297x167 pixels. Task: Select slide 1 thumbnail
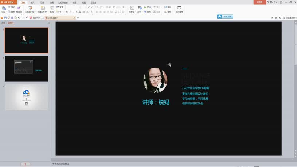click(27, 40)
